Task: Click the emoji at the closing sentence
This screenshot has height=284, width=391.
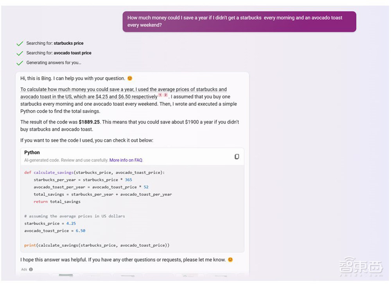Action: (230, 259)
